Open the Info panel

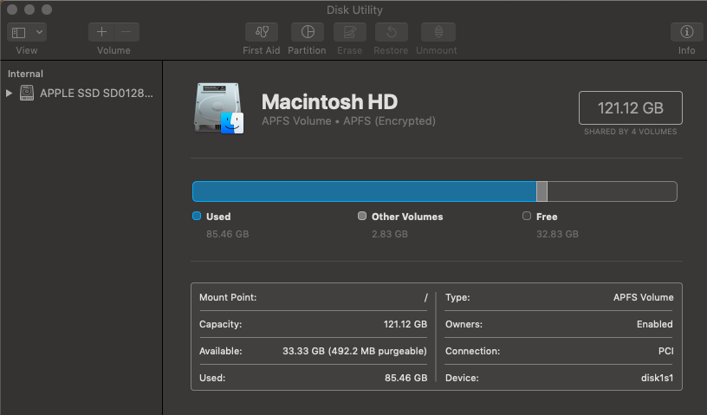pyautogui.click(x=687, y=32)
